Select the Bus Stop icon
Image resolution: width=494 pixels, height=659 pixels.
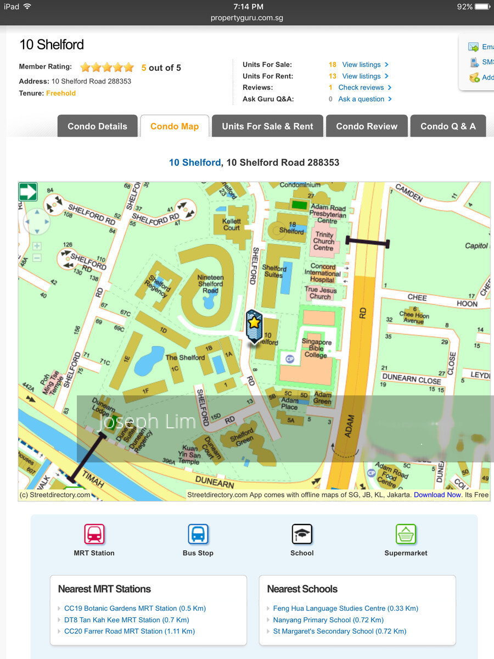pyautogui.click(x=198, y=534)
